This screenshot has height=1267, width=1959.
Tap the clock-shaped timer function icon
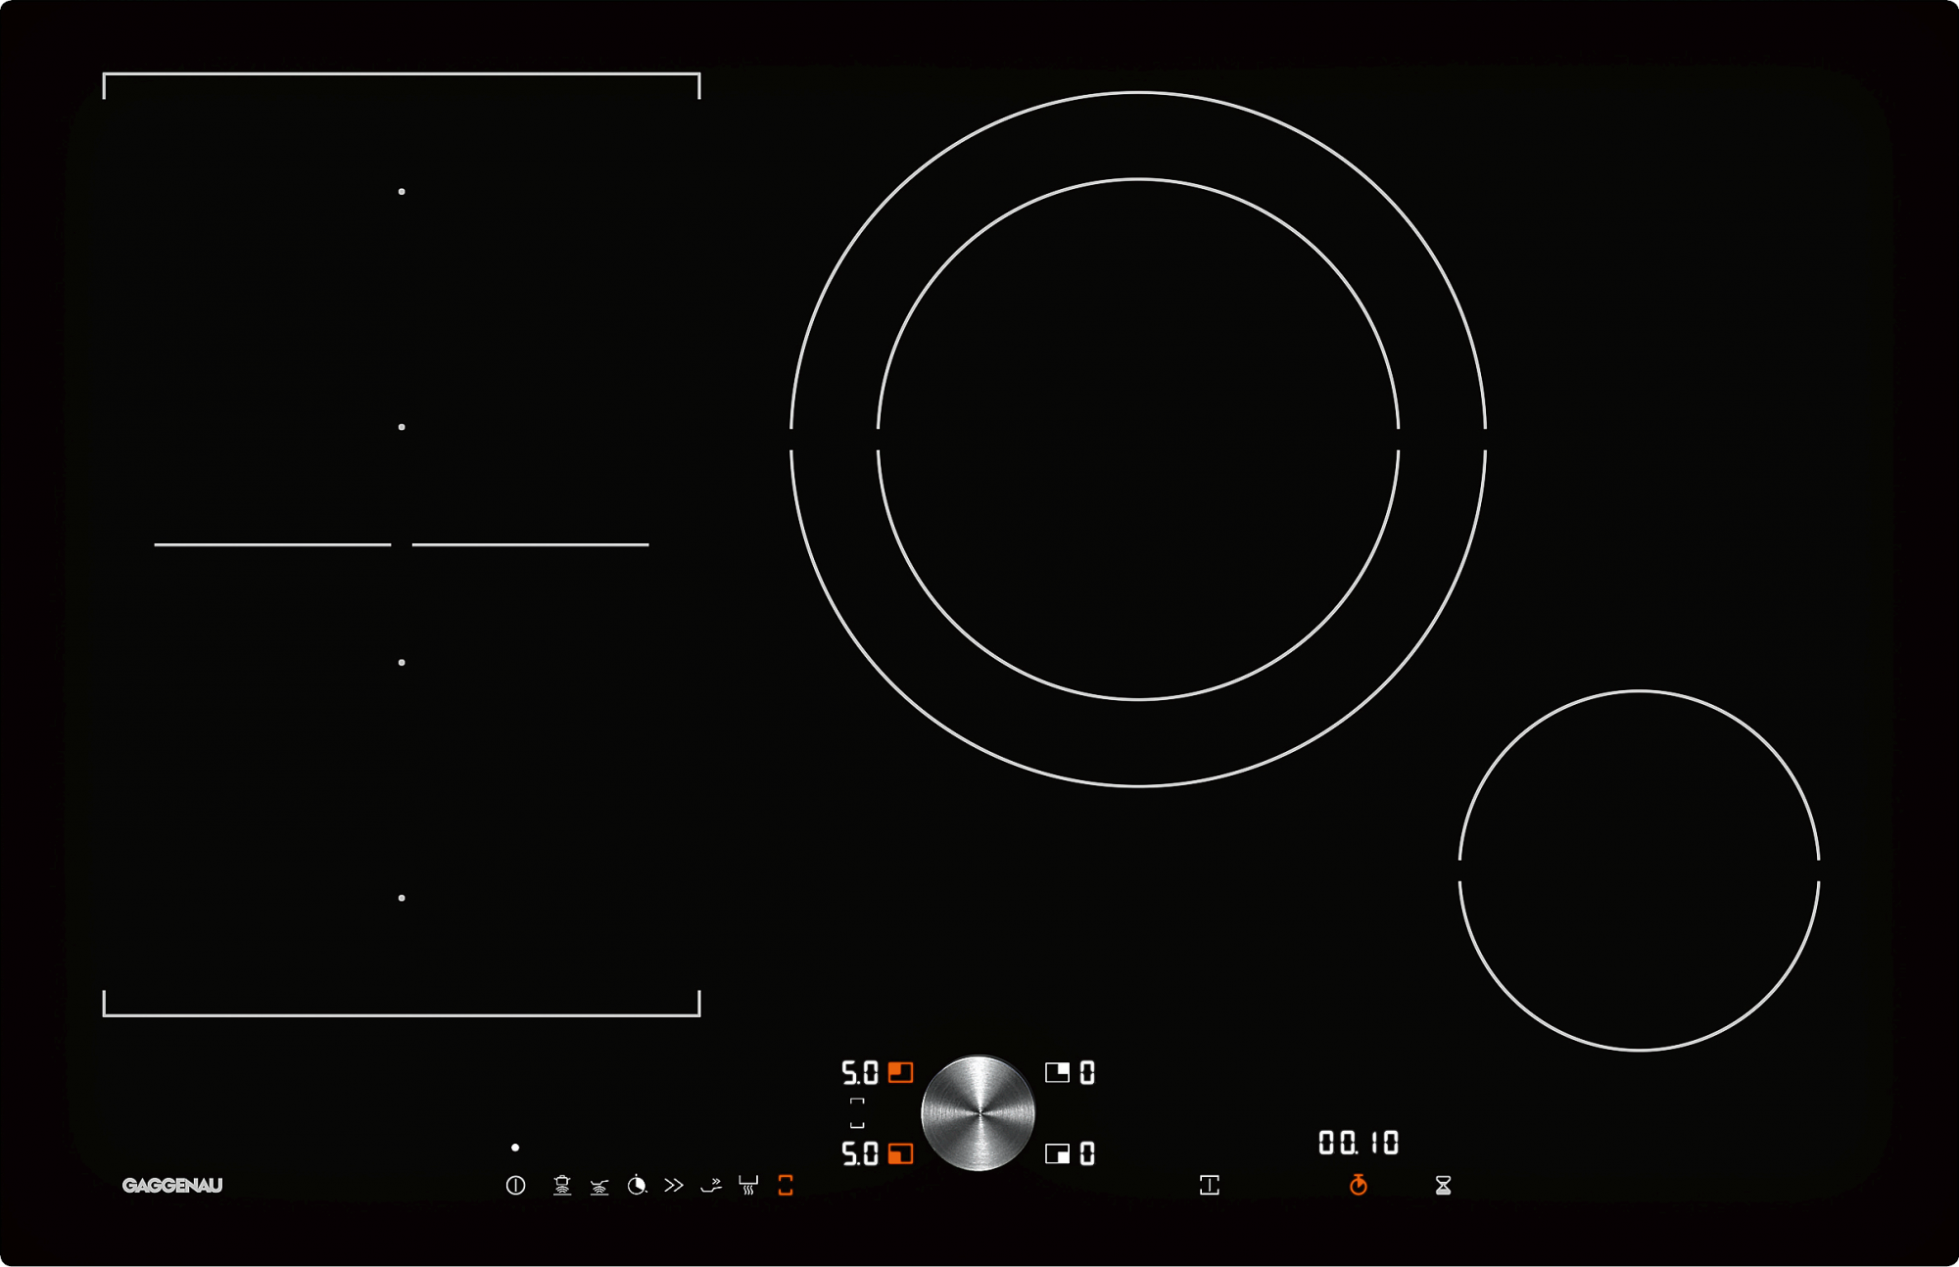[637, 1186]
